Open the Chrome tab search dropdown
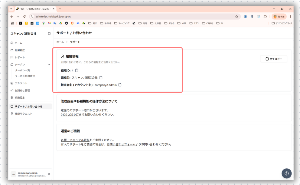300x185 pixels. 11,9
